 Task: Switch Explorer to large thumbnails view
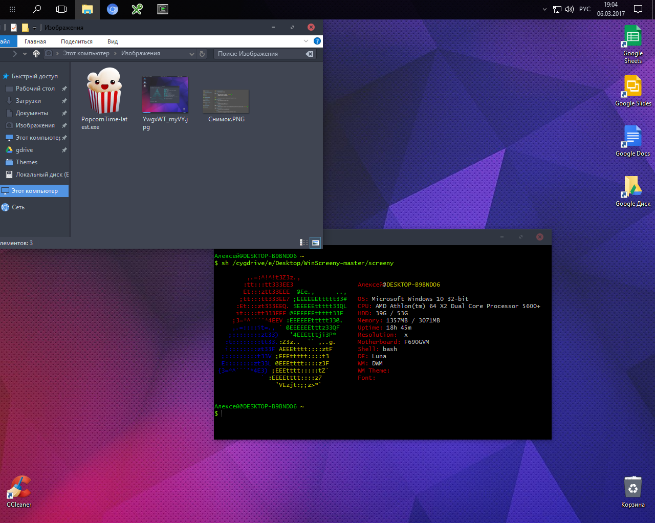coord(316,243)
